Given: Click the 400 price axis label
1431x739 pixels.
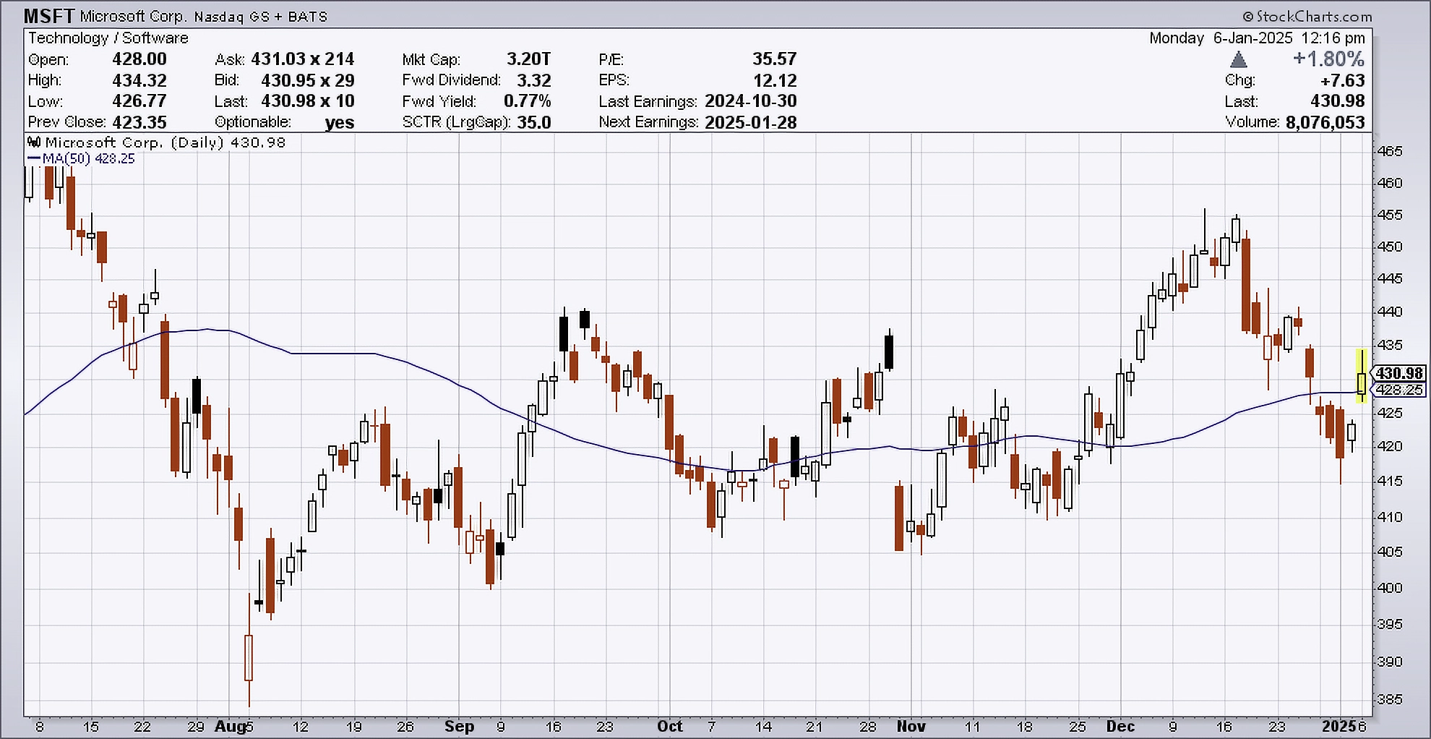Looking at the screenshot, I should pos(1390,588).
